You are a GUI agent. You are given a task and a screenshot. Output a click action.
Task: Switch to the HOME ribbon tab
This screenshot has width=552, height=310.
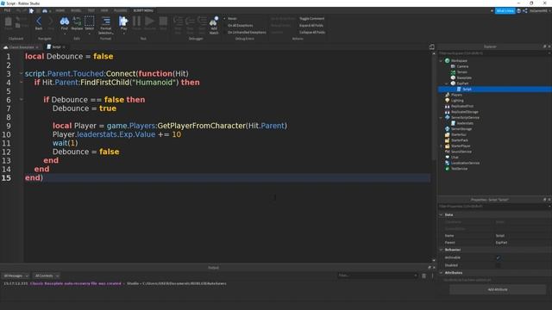click(60, 10)
